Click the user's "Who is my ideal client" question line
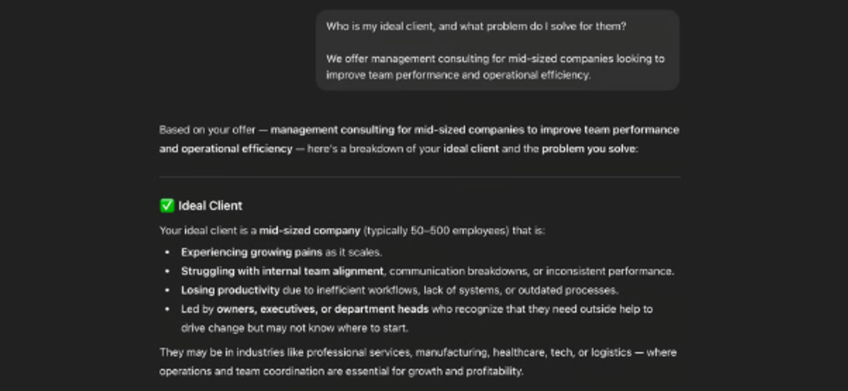Screen dimensions: 848x391 [476, 26]
